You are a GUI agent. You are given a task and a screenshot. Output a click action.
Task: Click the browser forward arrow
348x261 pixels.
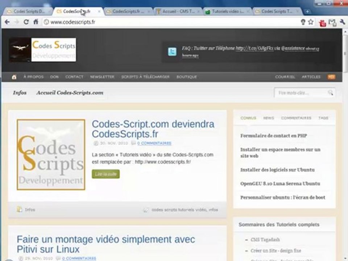[x=17, y=22]
